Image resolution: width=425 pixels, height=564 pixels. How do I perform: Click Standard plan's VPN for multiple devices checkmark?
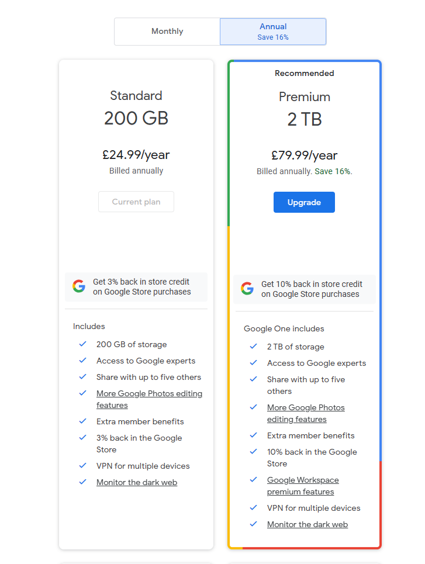click(83, 466)
